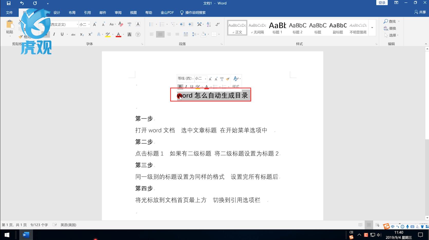Screen dimensions: 429x240
Task: Show or hide paragraph marks
Action: pyautogui.click(x=217, y=24)
